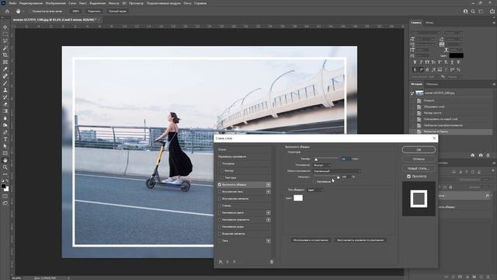
Task: Click the stroke size slider handle
Action: pos(316,159)
